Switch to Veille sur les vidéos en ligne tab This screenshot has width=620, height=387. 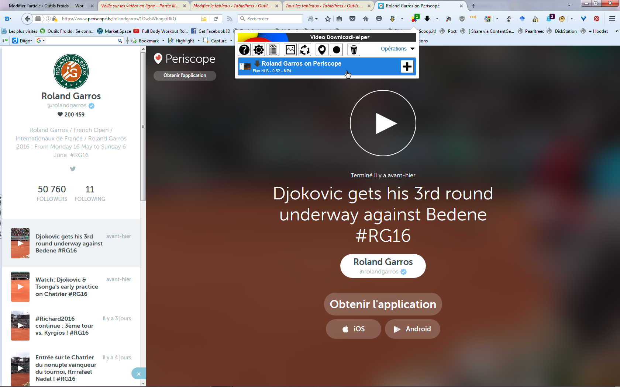coord(141,6)
